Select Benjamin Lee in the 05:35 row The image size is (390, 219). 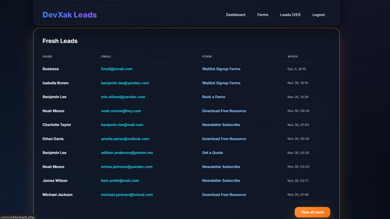54,153
